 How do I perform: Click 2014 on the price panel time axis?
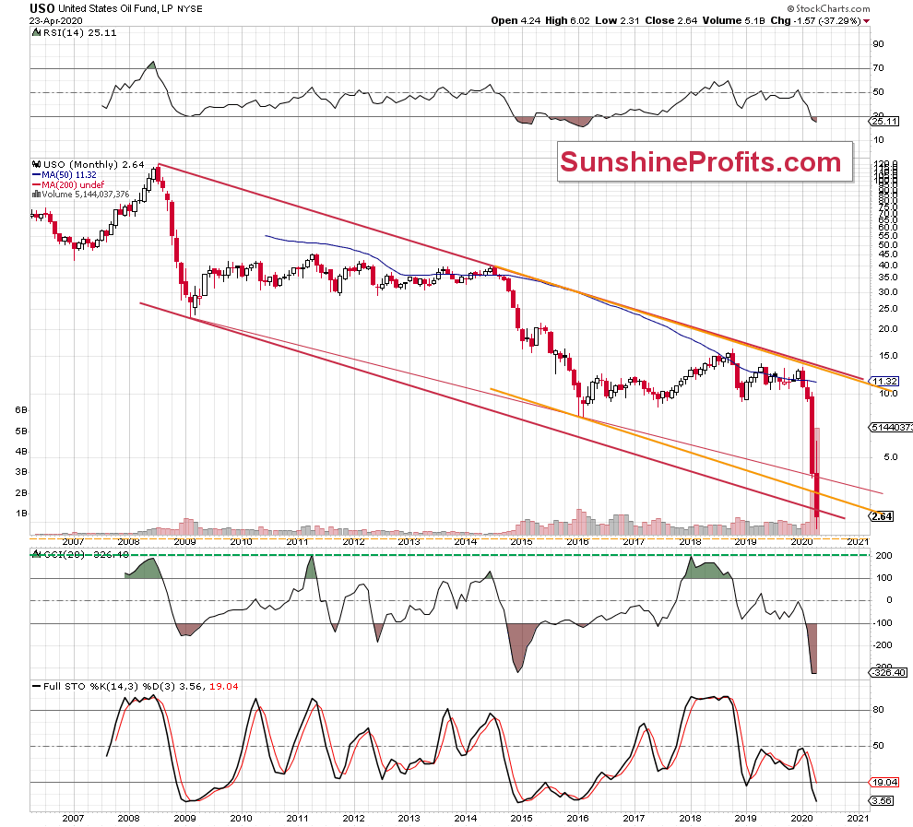[465, 542]
